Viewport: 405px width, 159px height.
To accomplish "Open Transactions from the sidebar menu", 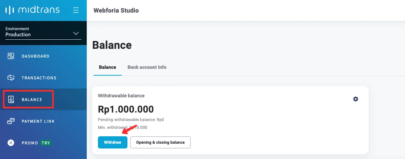I will [x=39, y=78].
